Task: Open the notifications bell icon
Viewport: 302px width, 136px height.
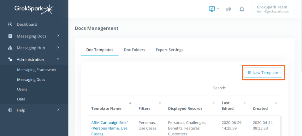Action: tap(242, 9)
